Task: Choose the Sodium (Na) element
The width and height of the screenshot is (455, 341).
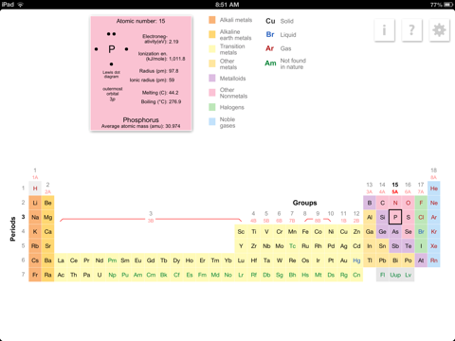Action: click(35, 217)
